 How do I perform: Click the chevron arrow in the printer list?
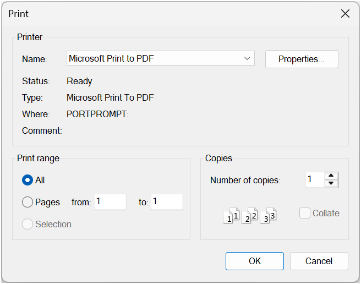point(247,59)
